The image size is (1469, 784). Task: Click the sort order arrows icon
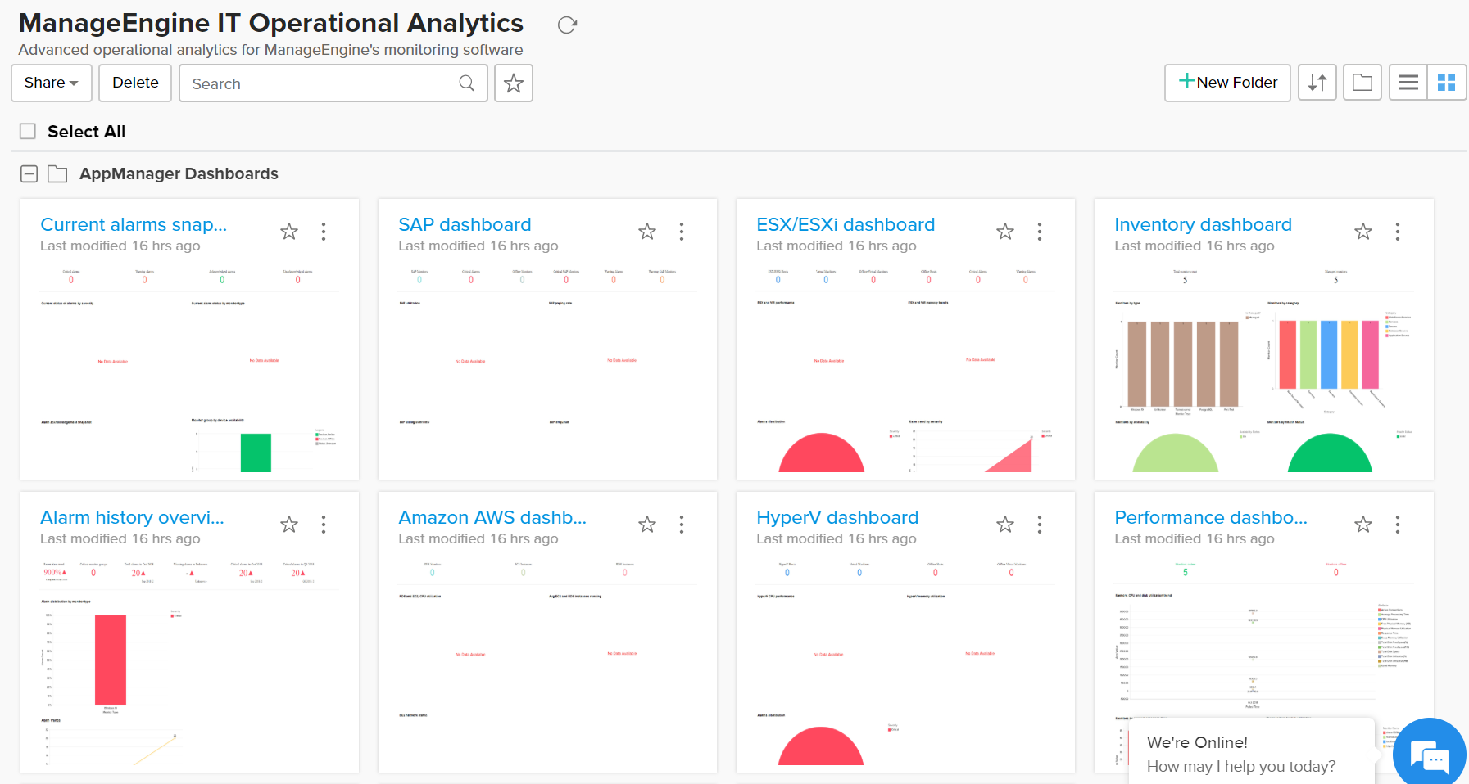pyautogui.click(x=1317, y=83)
